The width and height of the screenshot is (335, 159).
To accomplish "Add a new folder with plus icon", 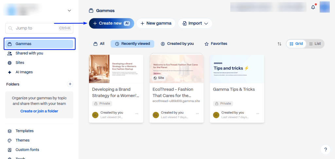I will pos(70,84).
